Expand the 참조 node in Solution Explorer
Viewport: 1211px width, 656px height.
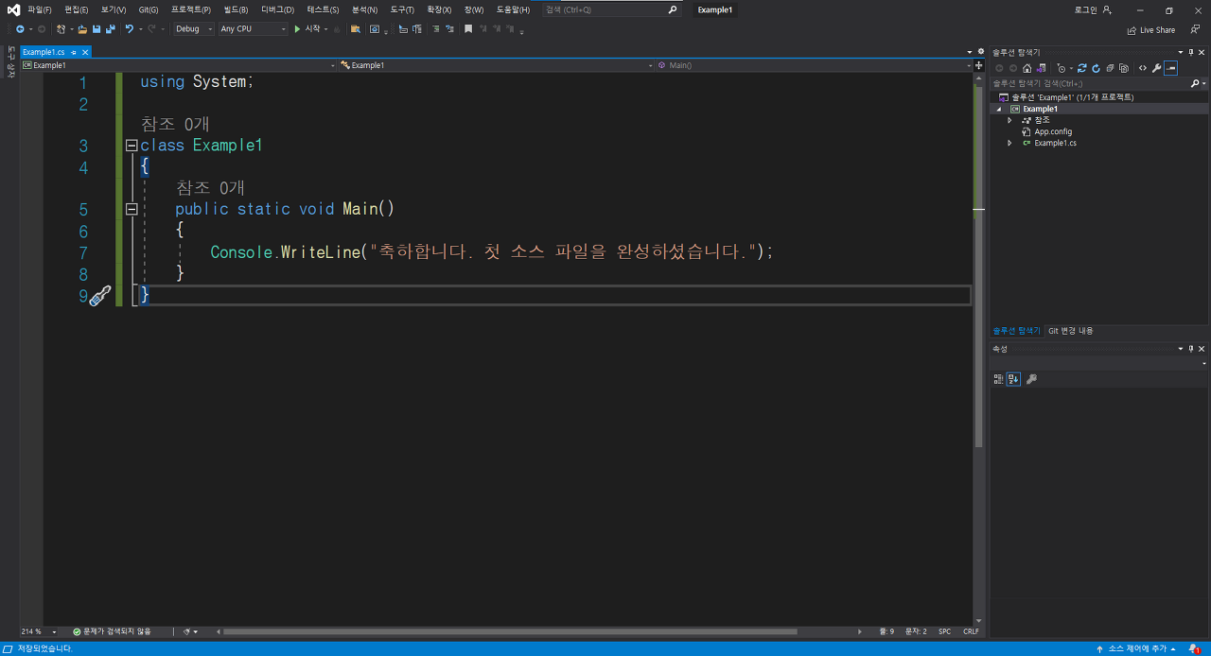tap(1009, 120)
